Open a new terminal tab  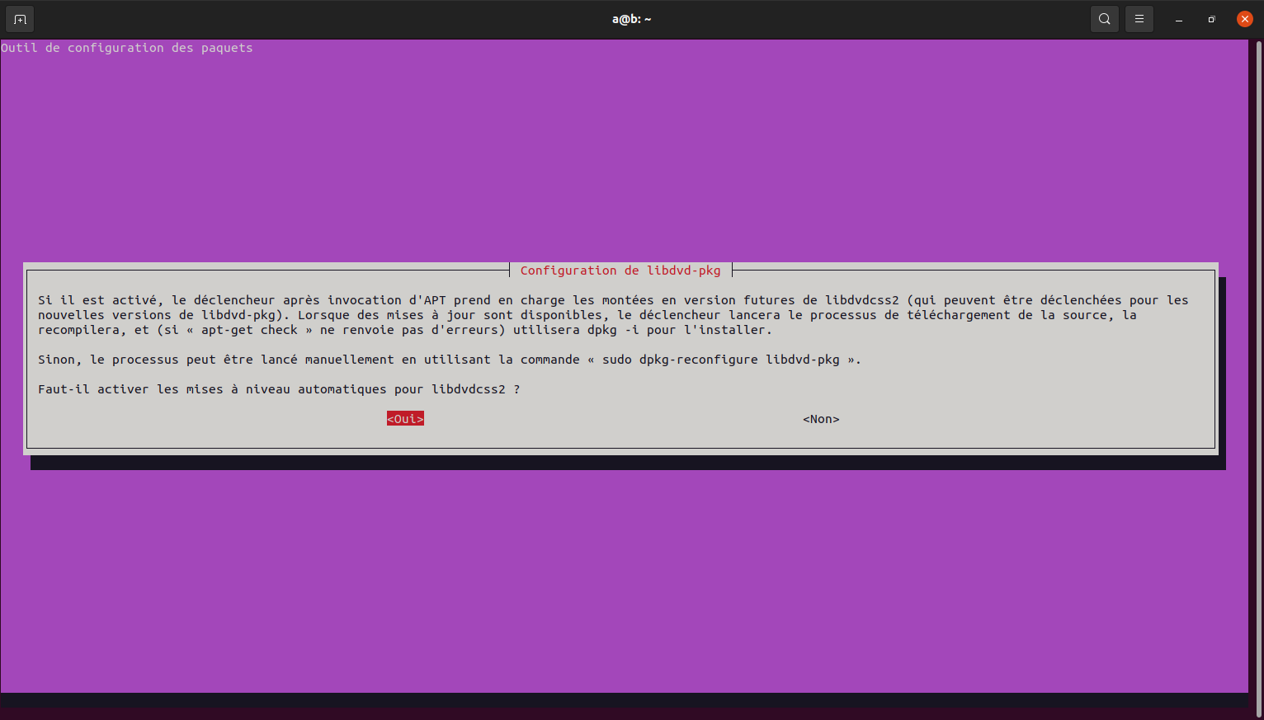tap(20, 19)
